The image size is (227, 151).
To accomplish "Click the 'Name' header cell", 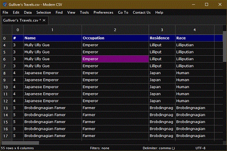I will click(x=53, y=38).
